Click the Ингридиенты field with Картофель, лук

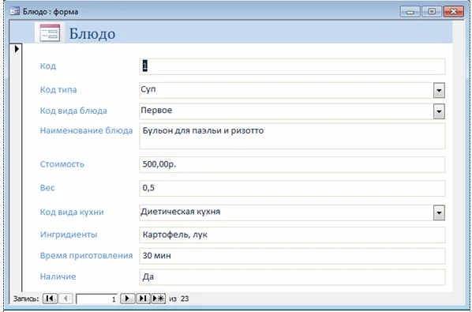click(x=292, y=235)
